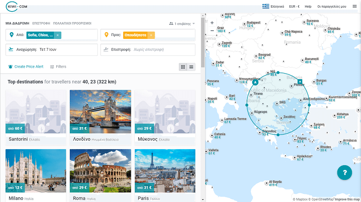Image resolution: width=361 pixels, height=202 pixels.
Task: Open the Ελληνικά language selector
Action: click(x=273, y=6)
